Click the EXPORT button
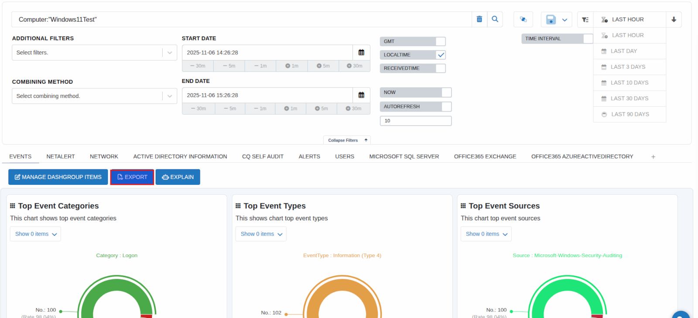Viewport: 698px width, 318px height. pos(132,177)
